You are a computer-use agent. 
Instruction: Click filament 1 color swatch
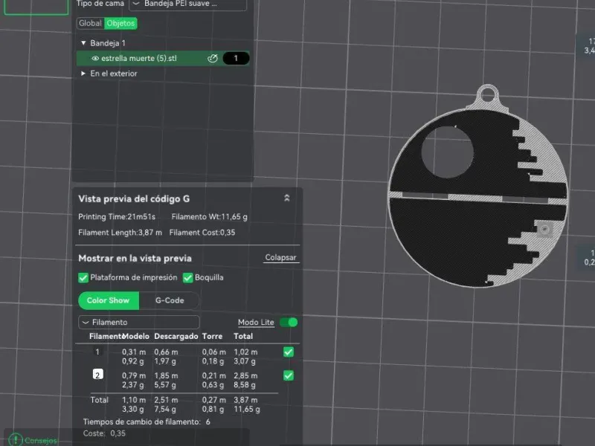click(97, 352)
